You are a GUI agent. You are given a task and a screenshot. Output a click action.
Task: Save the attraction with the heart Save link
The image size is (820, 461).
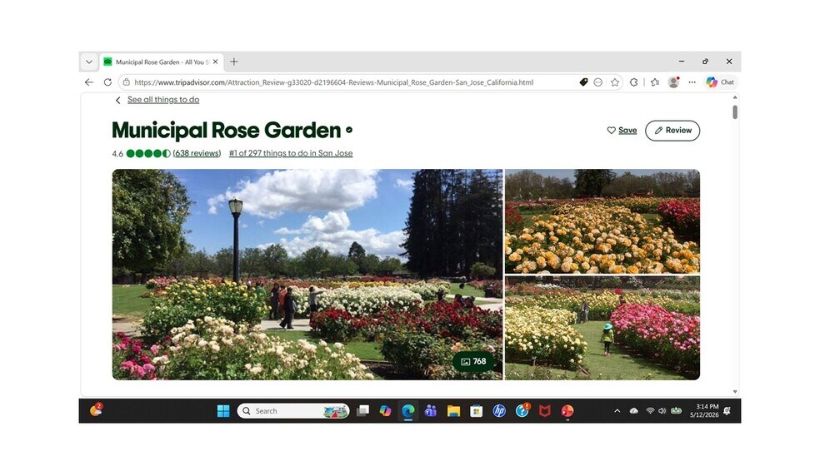(622, 131)
